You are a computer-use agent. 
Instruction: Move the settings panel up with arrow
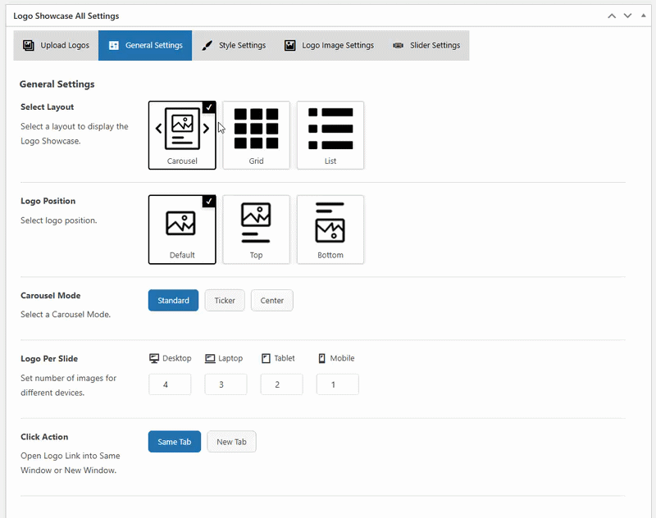pos(612,16)
